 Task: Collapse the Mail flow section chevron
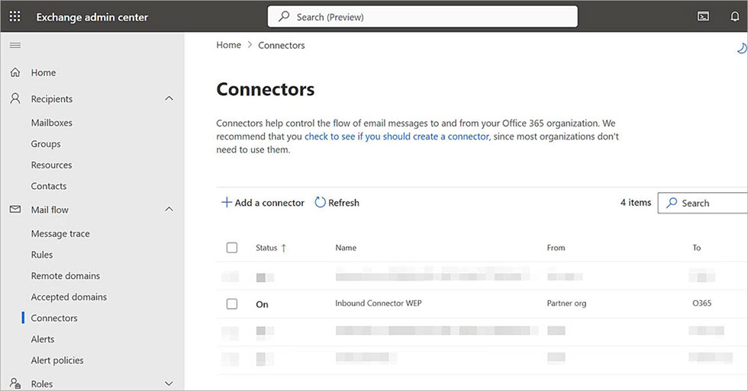pyautogui.click(x=169, y=210)
